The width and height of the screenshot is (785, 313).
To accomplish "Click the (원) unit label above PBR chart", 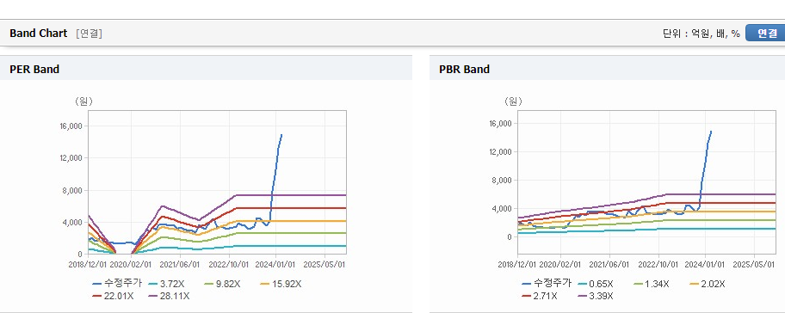I will [x=513, y=101].
